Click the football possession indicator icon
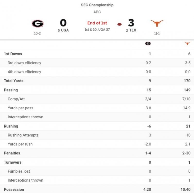The height and width of the screenshot is (193, 194). coord(119,24)
